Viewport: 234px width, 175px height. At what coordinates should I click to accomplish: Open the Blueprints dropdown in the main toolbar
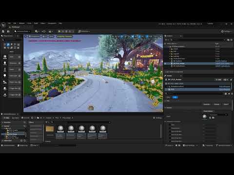[44, 31]
